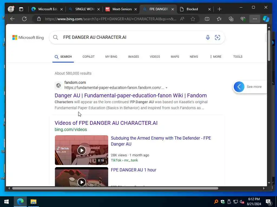Close the Meet-Seniors tab
Viewport: 277px width, 207px height.
[136, 9]
